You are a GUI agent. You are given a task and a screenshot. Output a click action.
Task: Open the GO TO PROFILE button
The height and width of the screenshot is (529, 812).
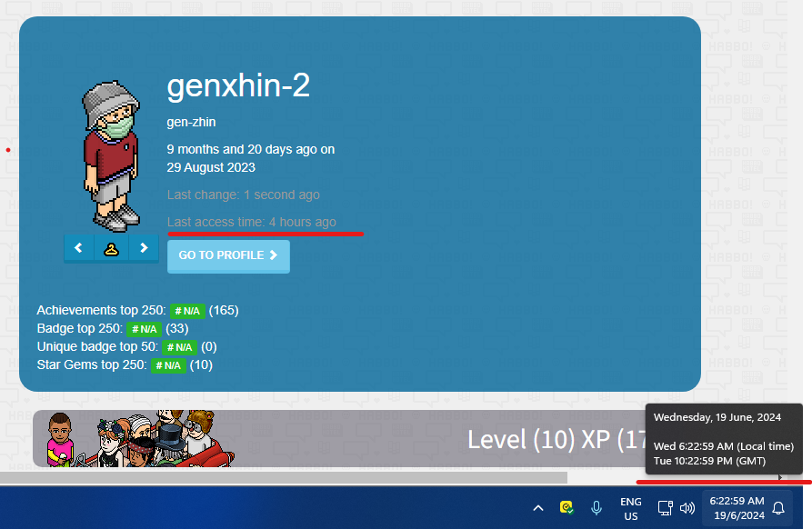pyautogui.click(x=228, y=255)
